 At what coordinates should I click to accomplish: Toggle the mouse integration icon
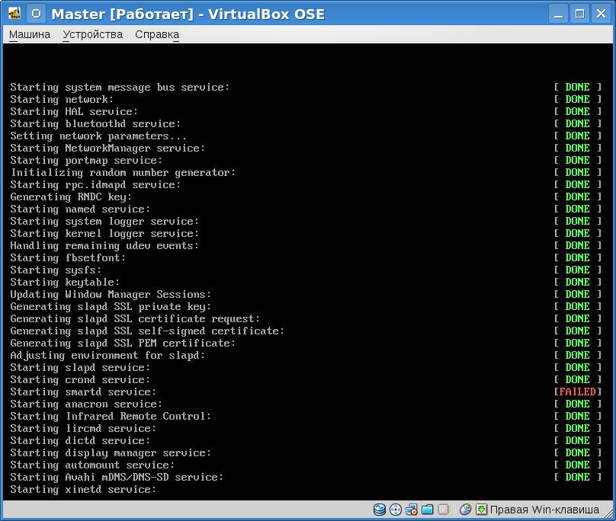[x=466, y=510]
